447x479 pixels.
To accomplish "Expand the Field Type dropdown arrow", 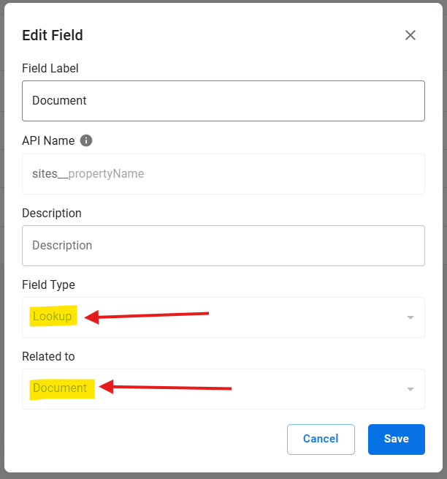I will coord(410,317).
